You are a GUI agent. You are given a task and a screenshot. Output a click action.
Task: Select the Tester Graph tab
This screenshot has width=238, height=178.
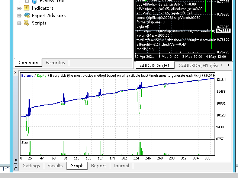(x=77, y=166)
